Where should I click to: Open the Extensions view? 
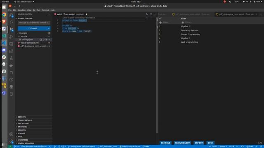(x=11, y=51)
